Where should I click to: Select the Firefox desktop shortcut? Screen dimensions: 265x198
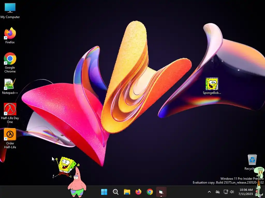click(x=10, y=36)
